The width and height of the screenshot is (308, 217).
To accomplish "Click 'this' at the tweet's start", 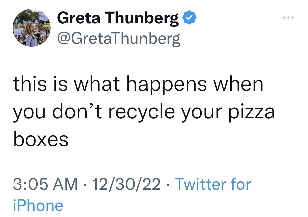I will pos(30,84).
